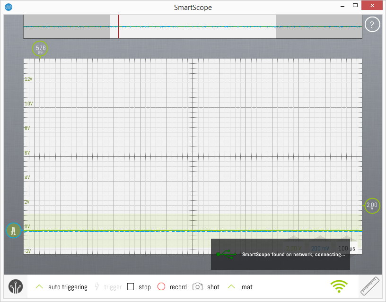Screen dimensions: 386x302
Task: Expand the .mat file format chevron
Action: click(x=231, y=287)
